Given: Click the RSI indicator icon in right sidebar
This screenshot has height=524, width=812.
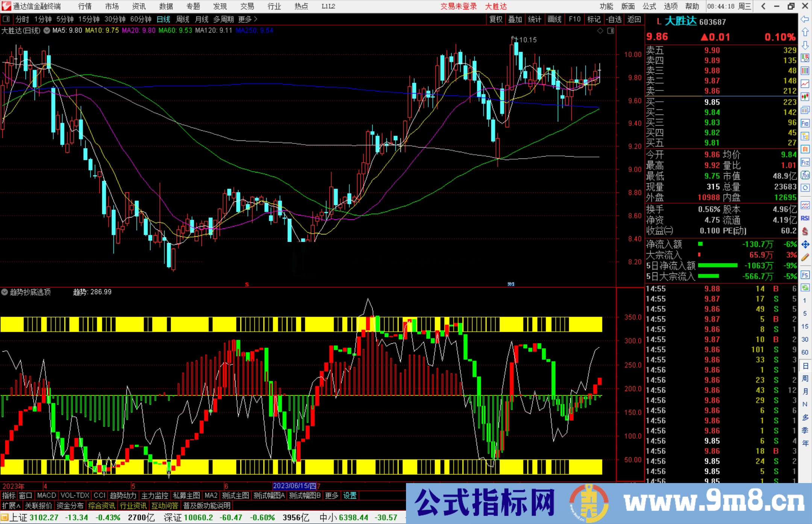Looking at the screenshot, I should (805, 218).
